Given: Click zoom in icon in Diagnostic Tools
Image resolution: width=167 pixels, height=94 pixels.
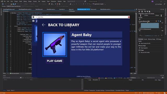Looking at the screenshot, I should point(145,11).
